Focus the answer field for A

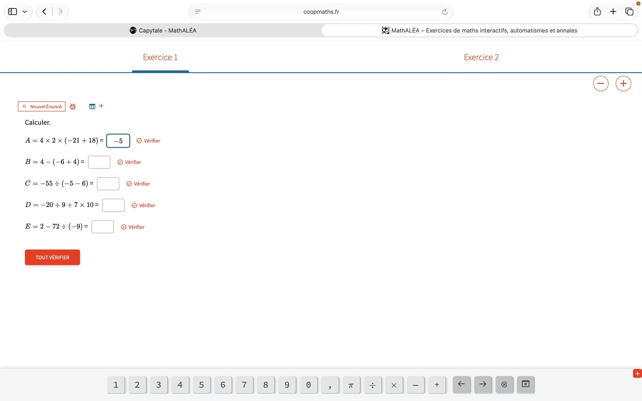(x=118, y=141)
